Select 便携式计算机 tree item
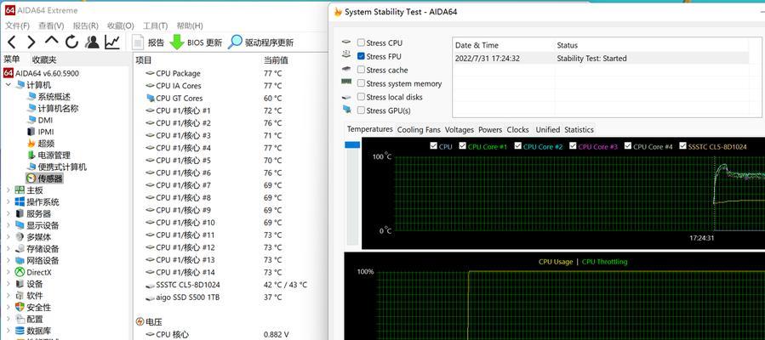 coord(62,167)
